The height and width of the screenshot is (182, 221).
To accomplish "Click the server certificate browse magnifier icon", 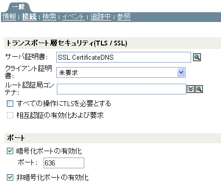I will (197, 57).
